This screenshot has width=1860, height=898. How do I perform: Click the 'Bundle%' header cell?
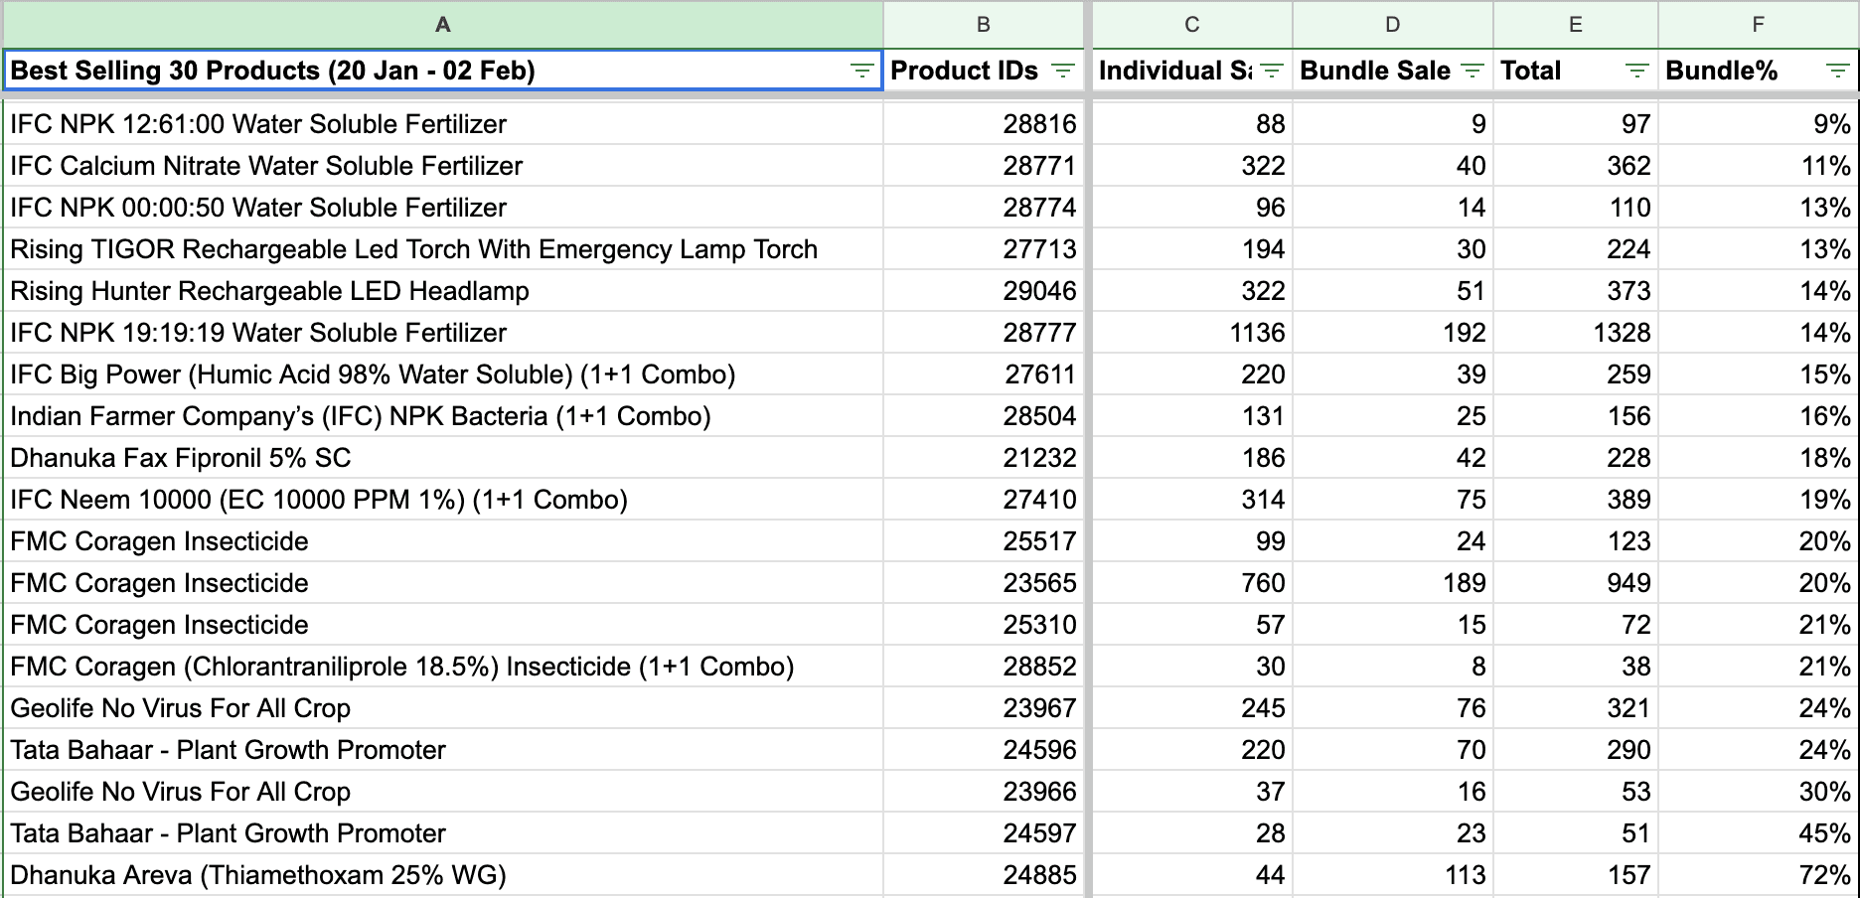tap(1758, 71)
